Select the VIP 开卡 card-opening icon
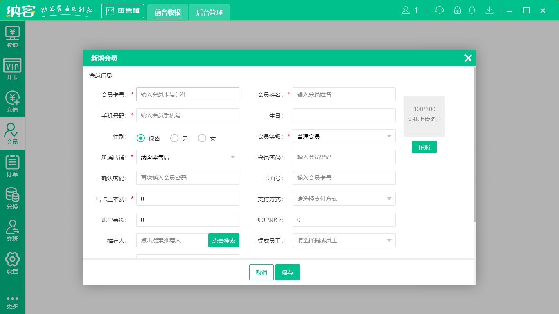 (x=12, y=69)
